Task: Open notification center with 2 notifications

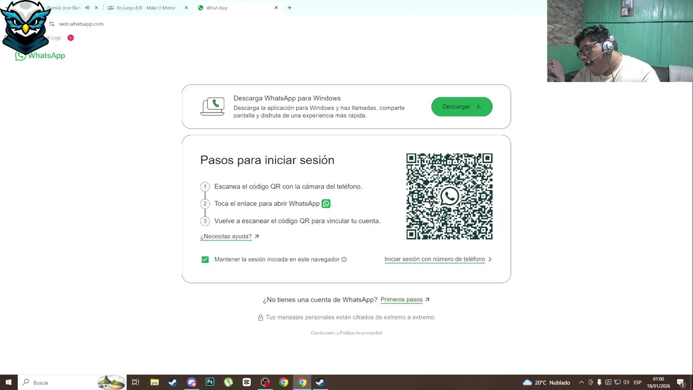Action: [x=681, y=382]
